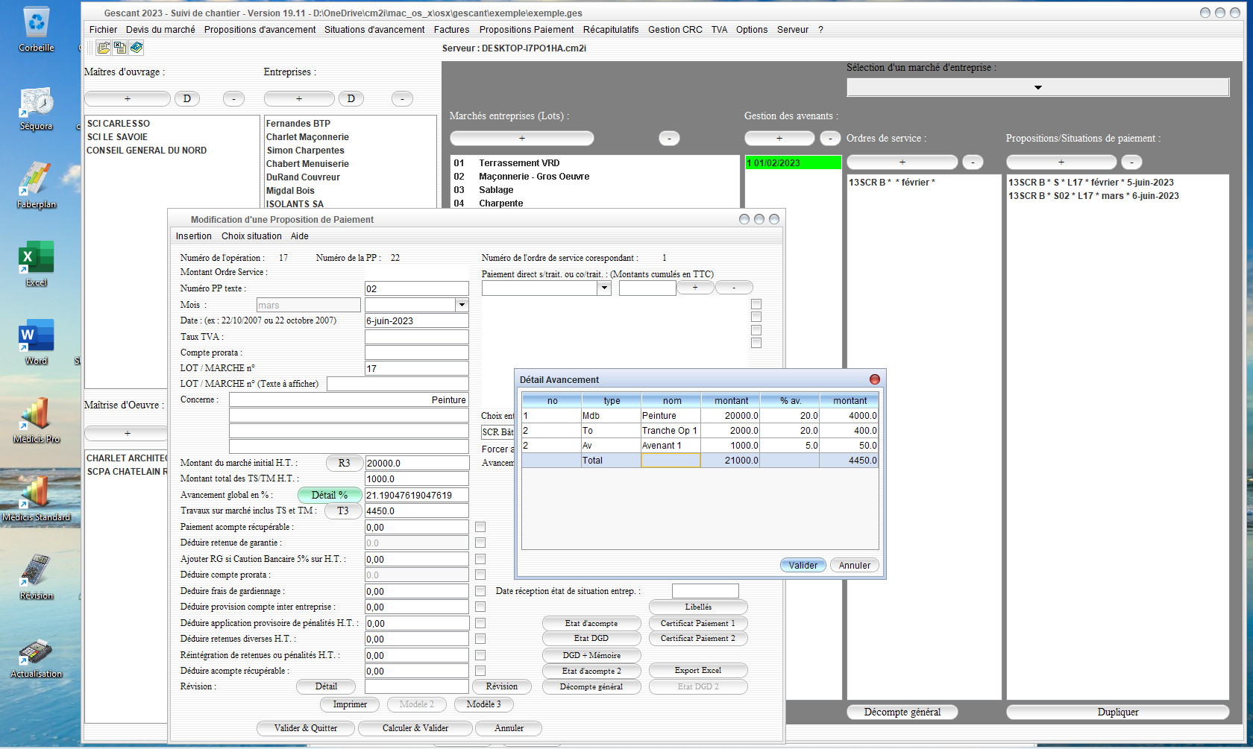The width and height of the screenshot is (1253, 749).
Task: Check box for Déduire retenues diverses H.T.
Action: click(x=480, y=639)
